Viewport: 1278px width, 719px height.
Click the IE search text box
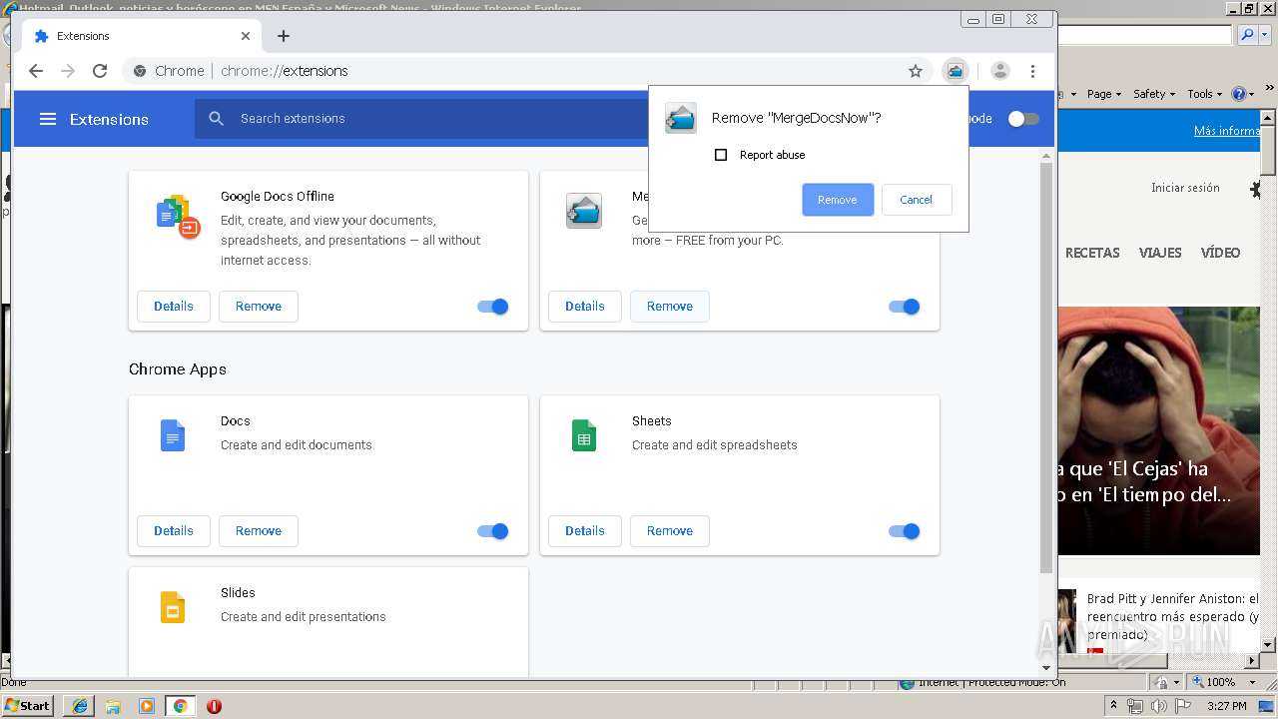(1145, 35)
